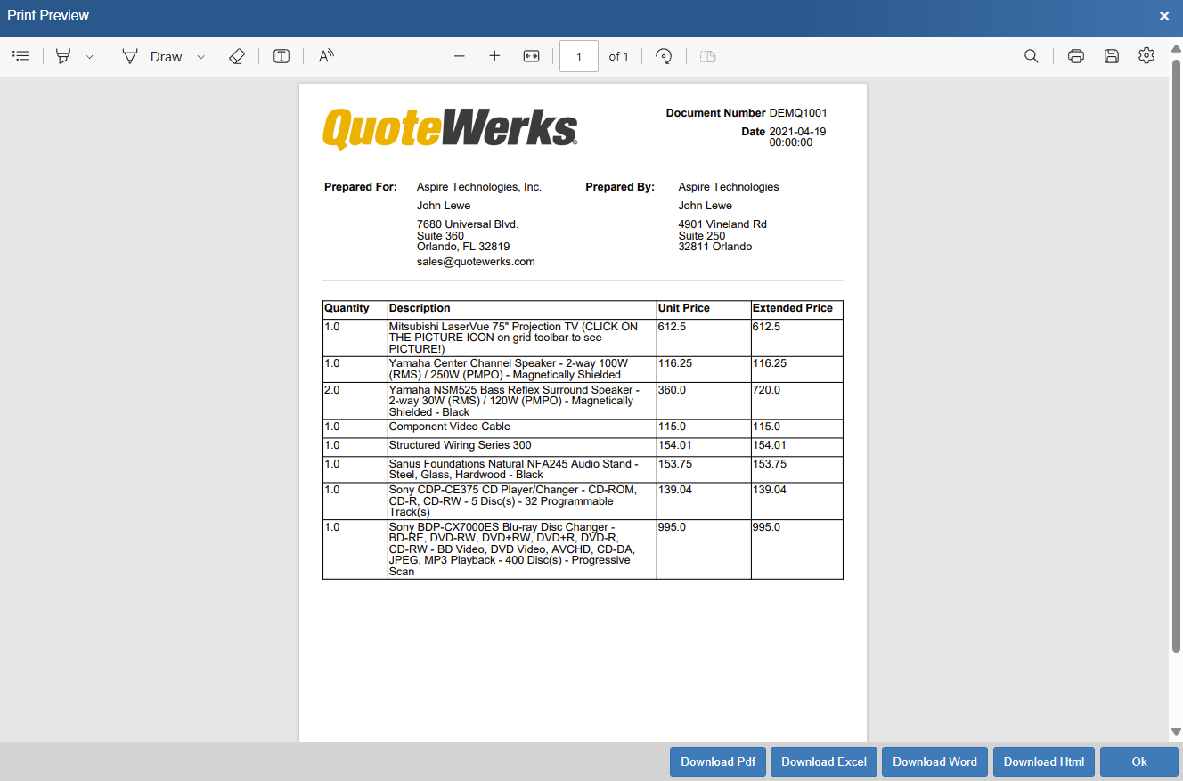Select the highlight tool
The height and width of the screenshot is (781, 1183).
click(63, 56)
